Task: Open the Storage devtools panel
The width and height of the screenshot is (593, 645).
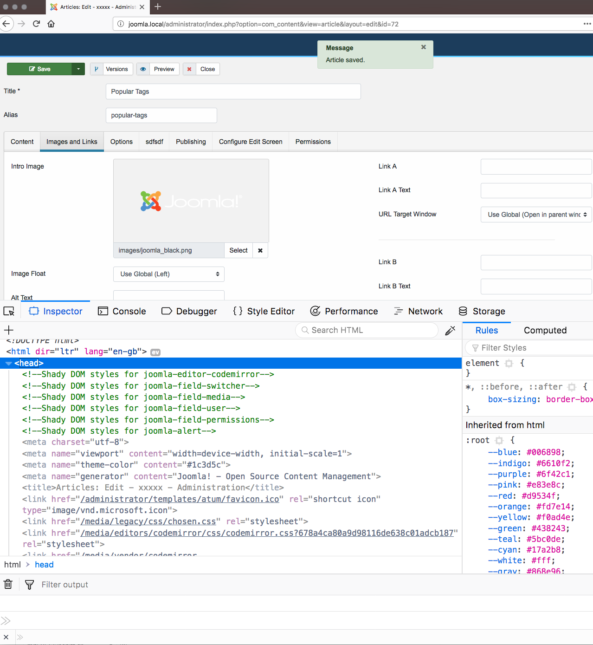Action: point(482,311)
